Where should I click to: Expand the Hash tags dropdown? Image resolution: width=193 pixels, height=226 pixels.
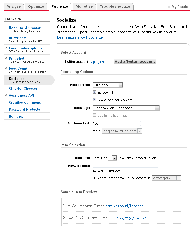click(126, 108)
